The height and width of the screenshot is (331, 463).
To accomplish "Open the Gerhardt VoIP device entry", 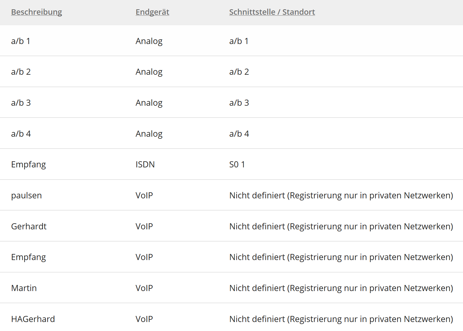I will (29, 226).
